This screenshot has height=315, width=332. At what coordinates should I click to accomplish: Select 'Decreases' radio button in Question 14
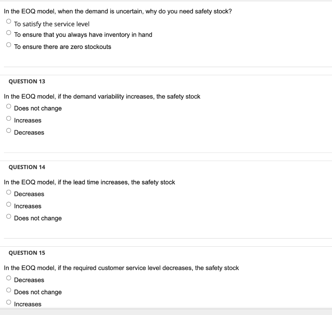tap(8, 192)
